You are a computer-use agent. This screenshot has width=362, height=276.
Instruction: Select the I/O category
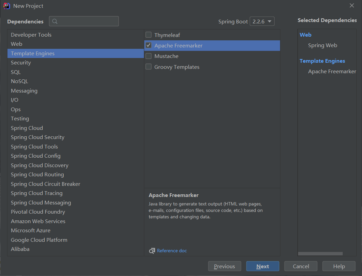pos(76,100)
